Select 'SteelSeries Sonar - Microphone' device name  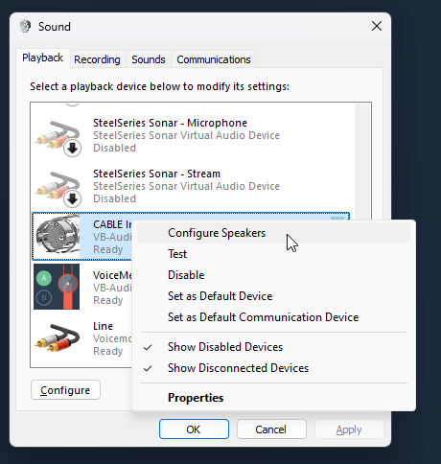click(x=170, y=123)
